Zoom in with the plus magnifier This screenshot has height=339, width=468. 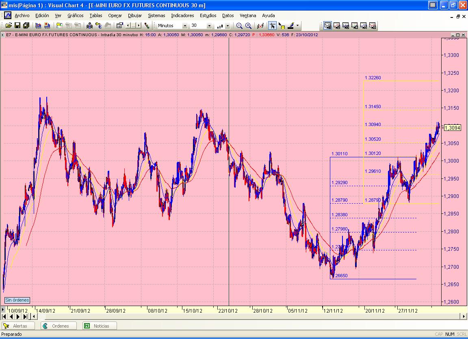click(x=248, y=26)
